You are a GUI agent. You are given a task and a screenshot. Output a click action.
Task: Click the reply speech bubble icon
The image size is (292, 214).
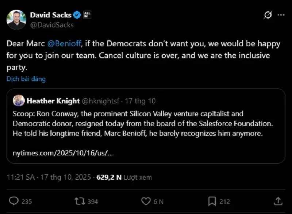[x=14, y=201]
